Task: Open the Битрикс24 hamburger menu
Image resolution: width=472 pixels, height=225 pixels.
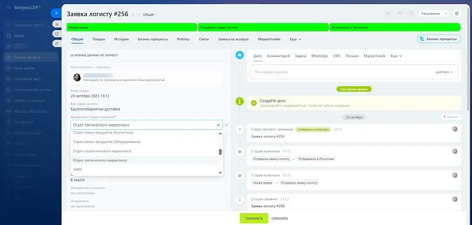Action: pos(8,7)
